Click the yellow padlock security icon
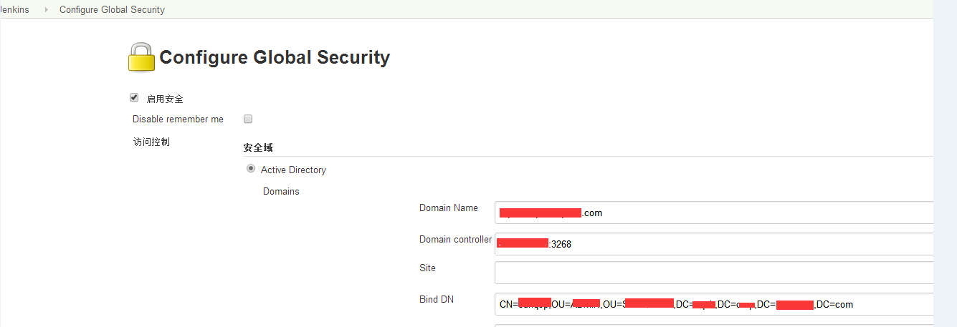957x327 pixels. coord(141,57)
